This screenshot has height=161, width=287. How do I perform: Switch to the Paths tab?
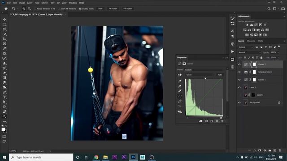261,41
